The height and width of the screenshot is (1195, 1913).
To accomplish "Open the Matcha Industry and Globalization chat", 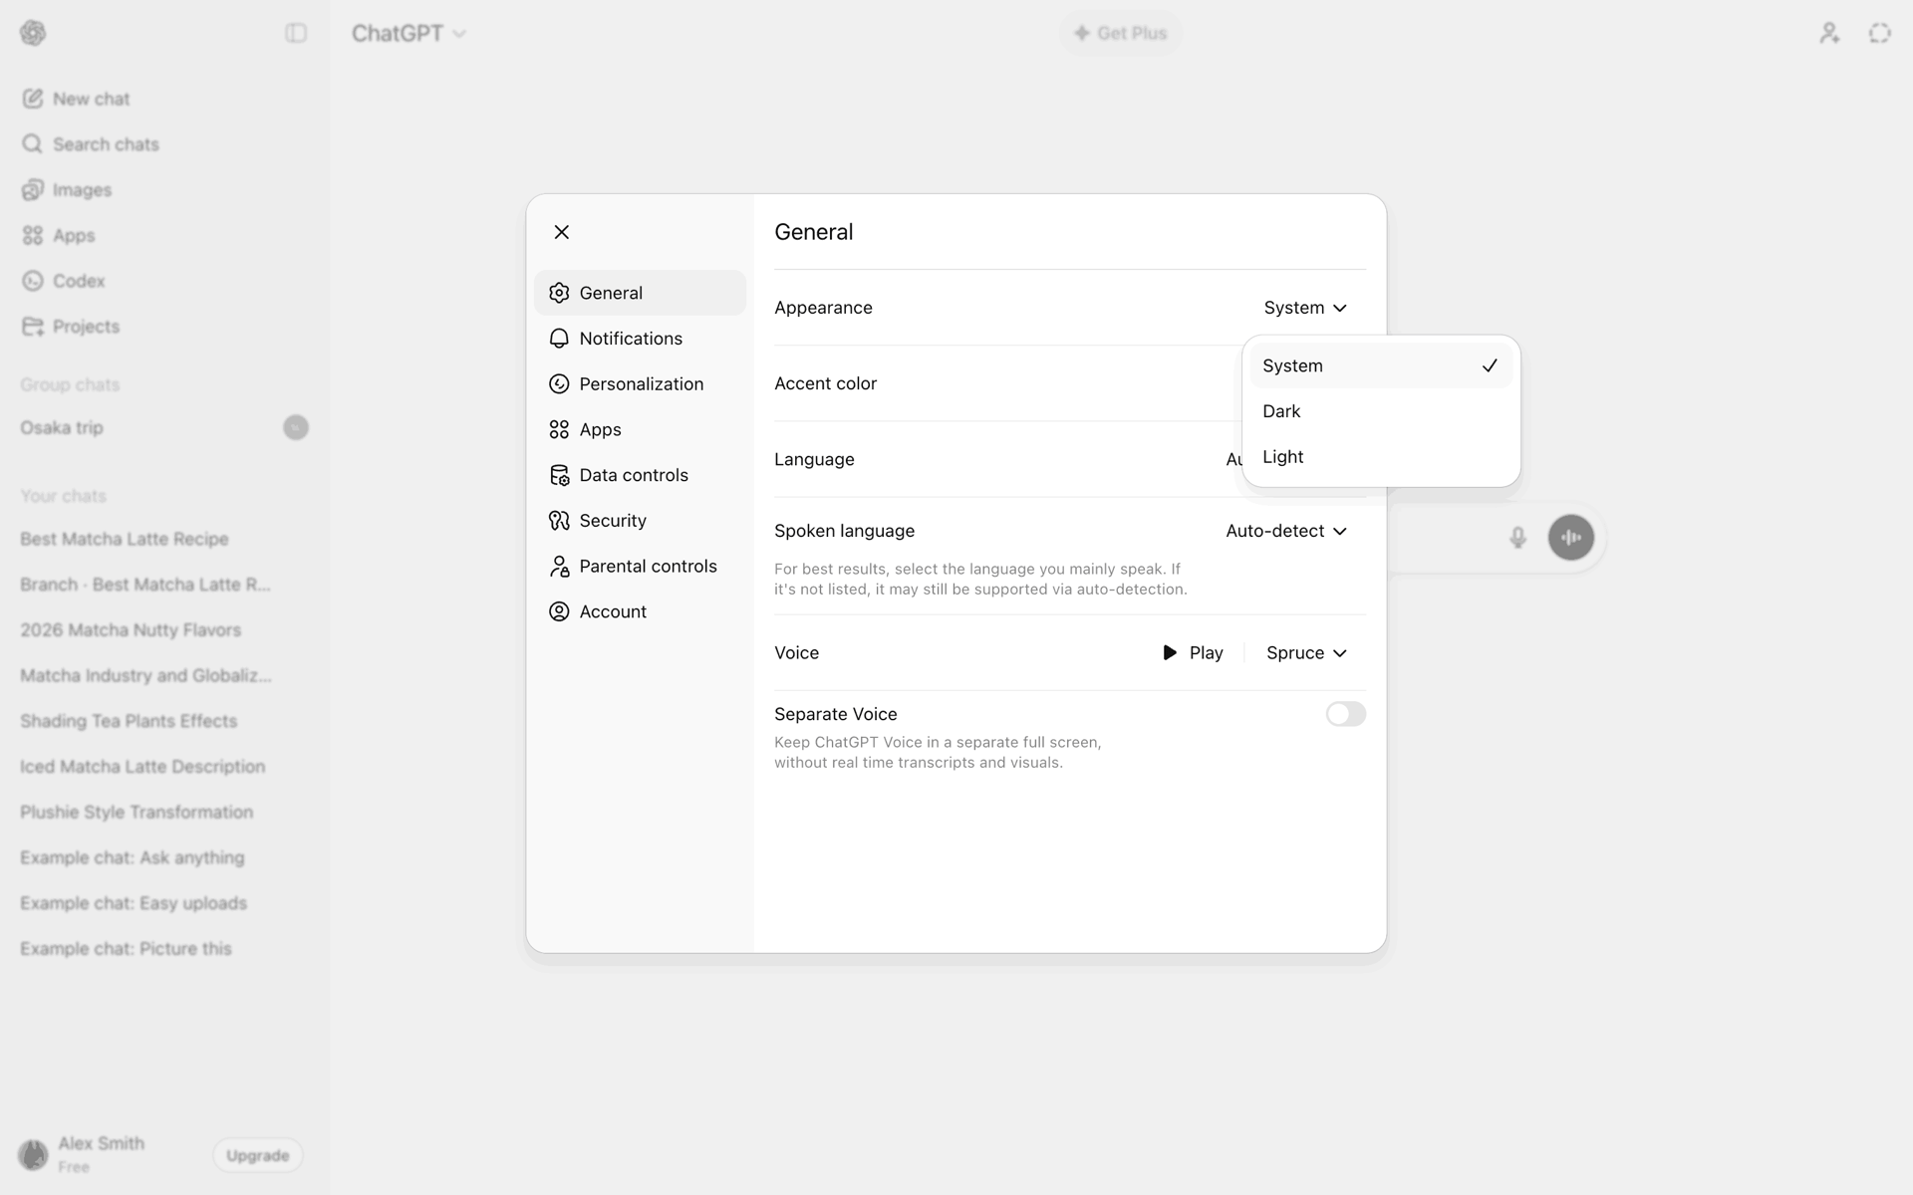I will pos(163,675).
